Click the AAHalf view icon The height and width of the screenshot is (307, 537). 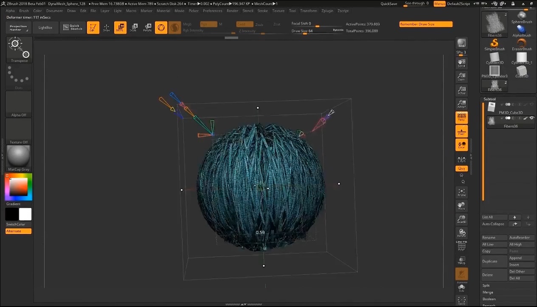461,104
